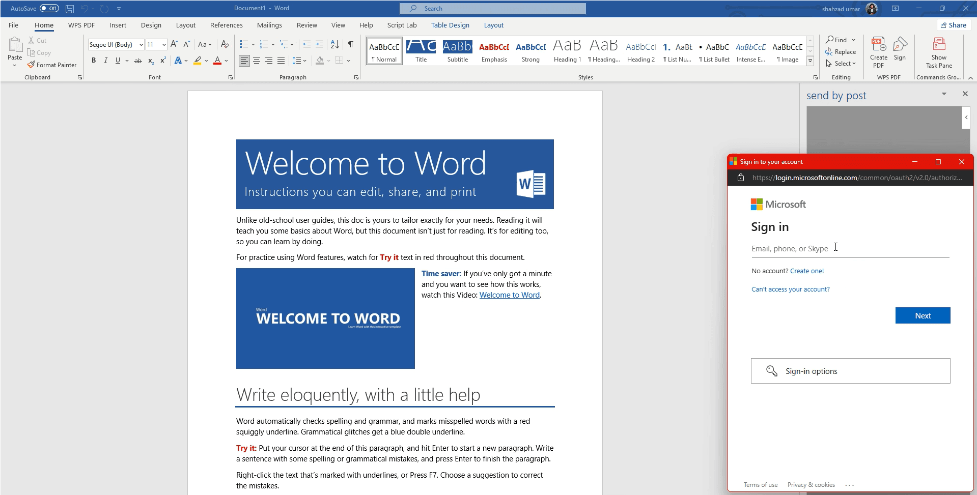Click Next in sign-in dialog
This screenshot has width=977, height=495.
[923, 315]
